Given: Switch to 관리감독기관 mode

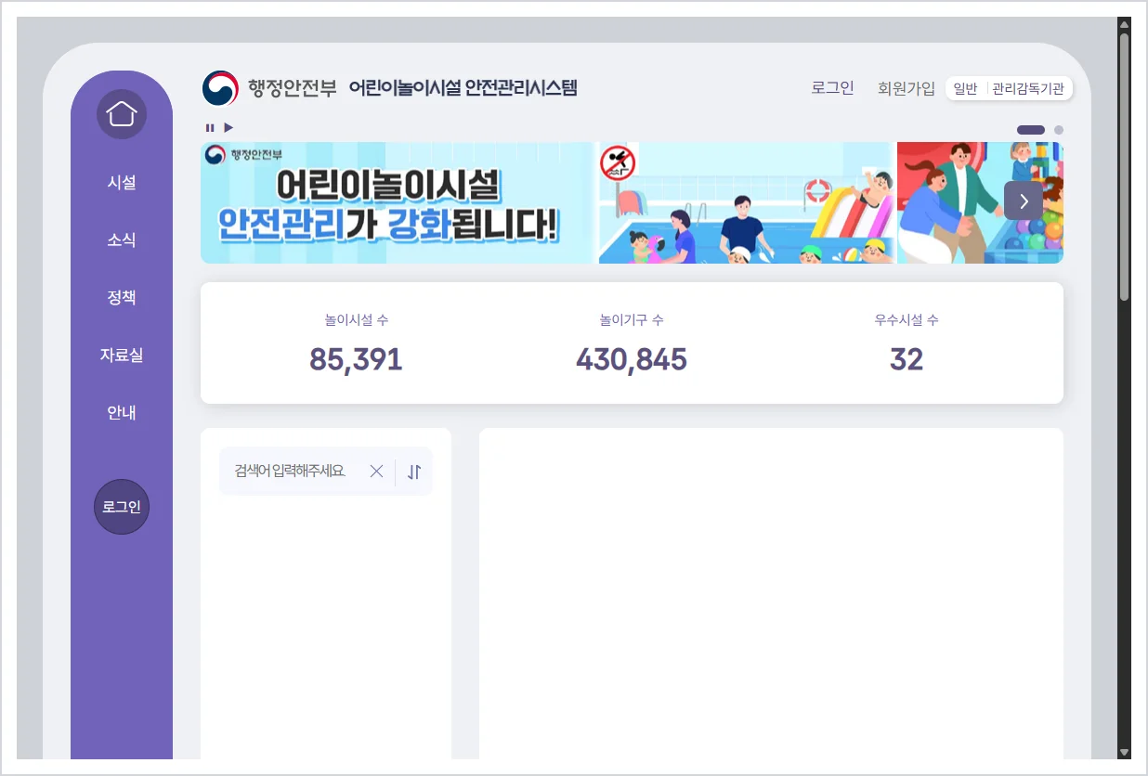Looking at the screenshot, I should (x=1028, y=89).
